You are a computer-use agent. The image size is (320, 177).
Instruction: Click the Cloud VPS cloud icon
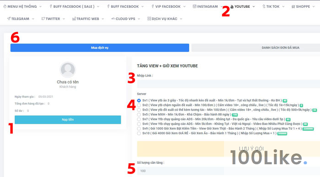coord(113,19)
